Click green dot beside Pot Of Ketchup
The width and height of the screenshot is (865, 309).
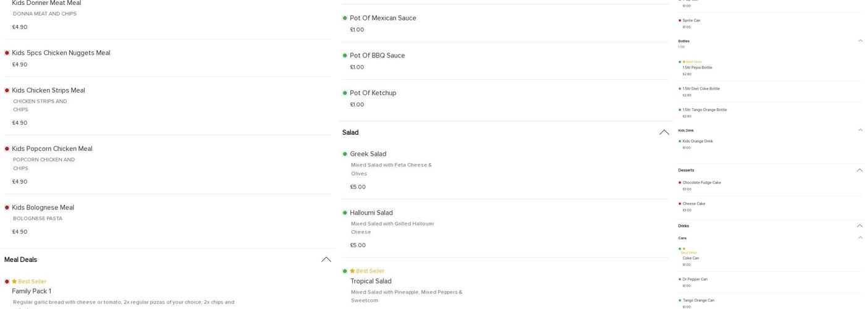(x=345, y=93)
